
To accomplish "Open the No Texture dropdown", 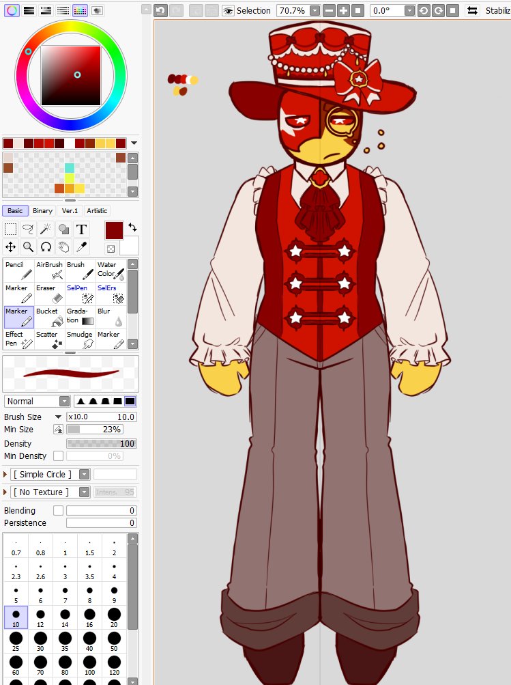I will click(85, 492).
